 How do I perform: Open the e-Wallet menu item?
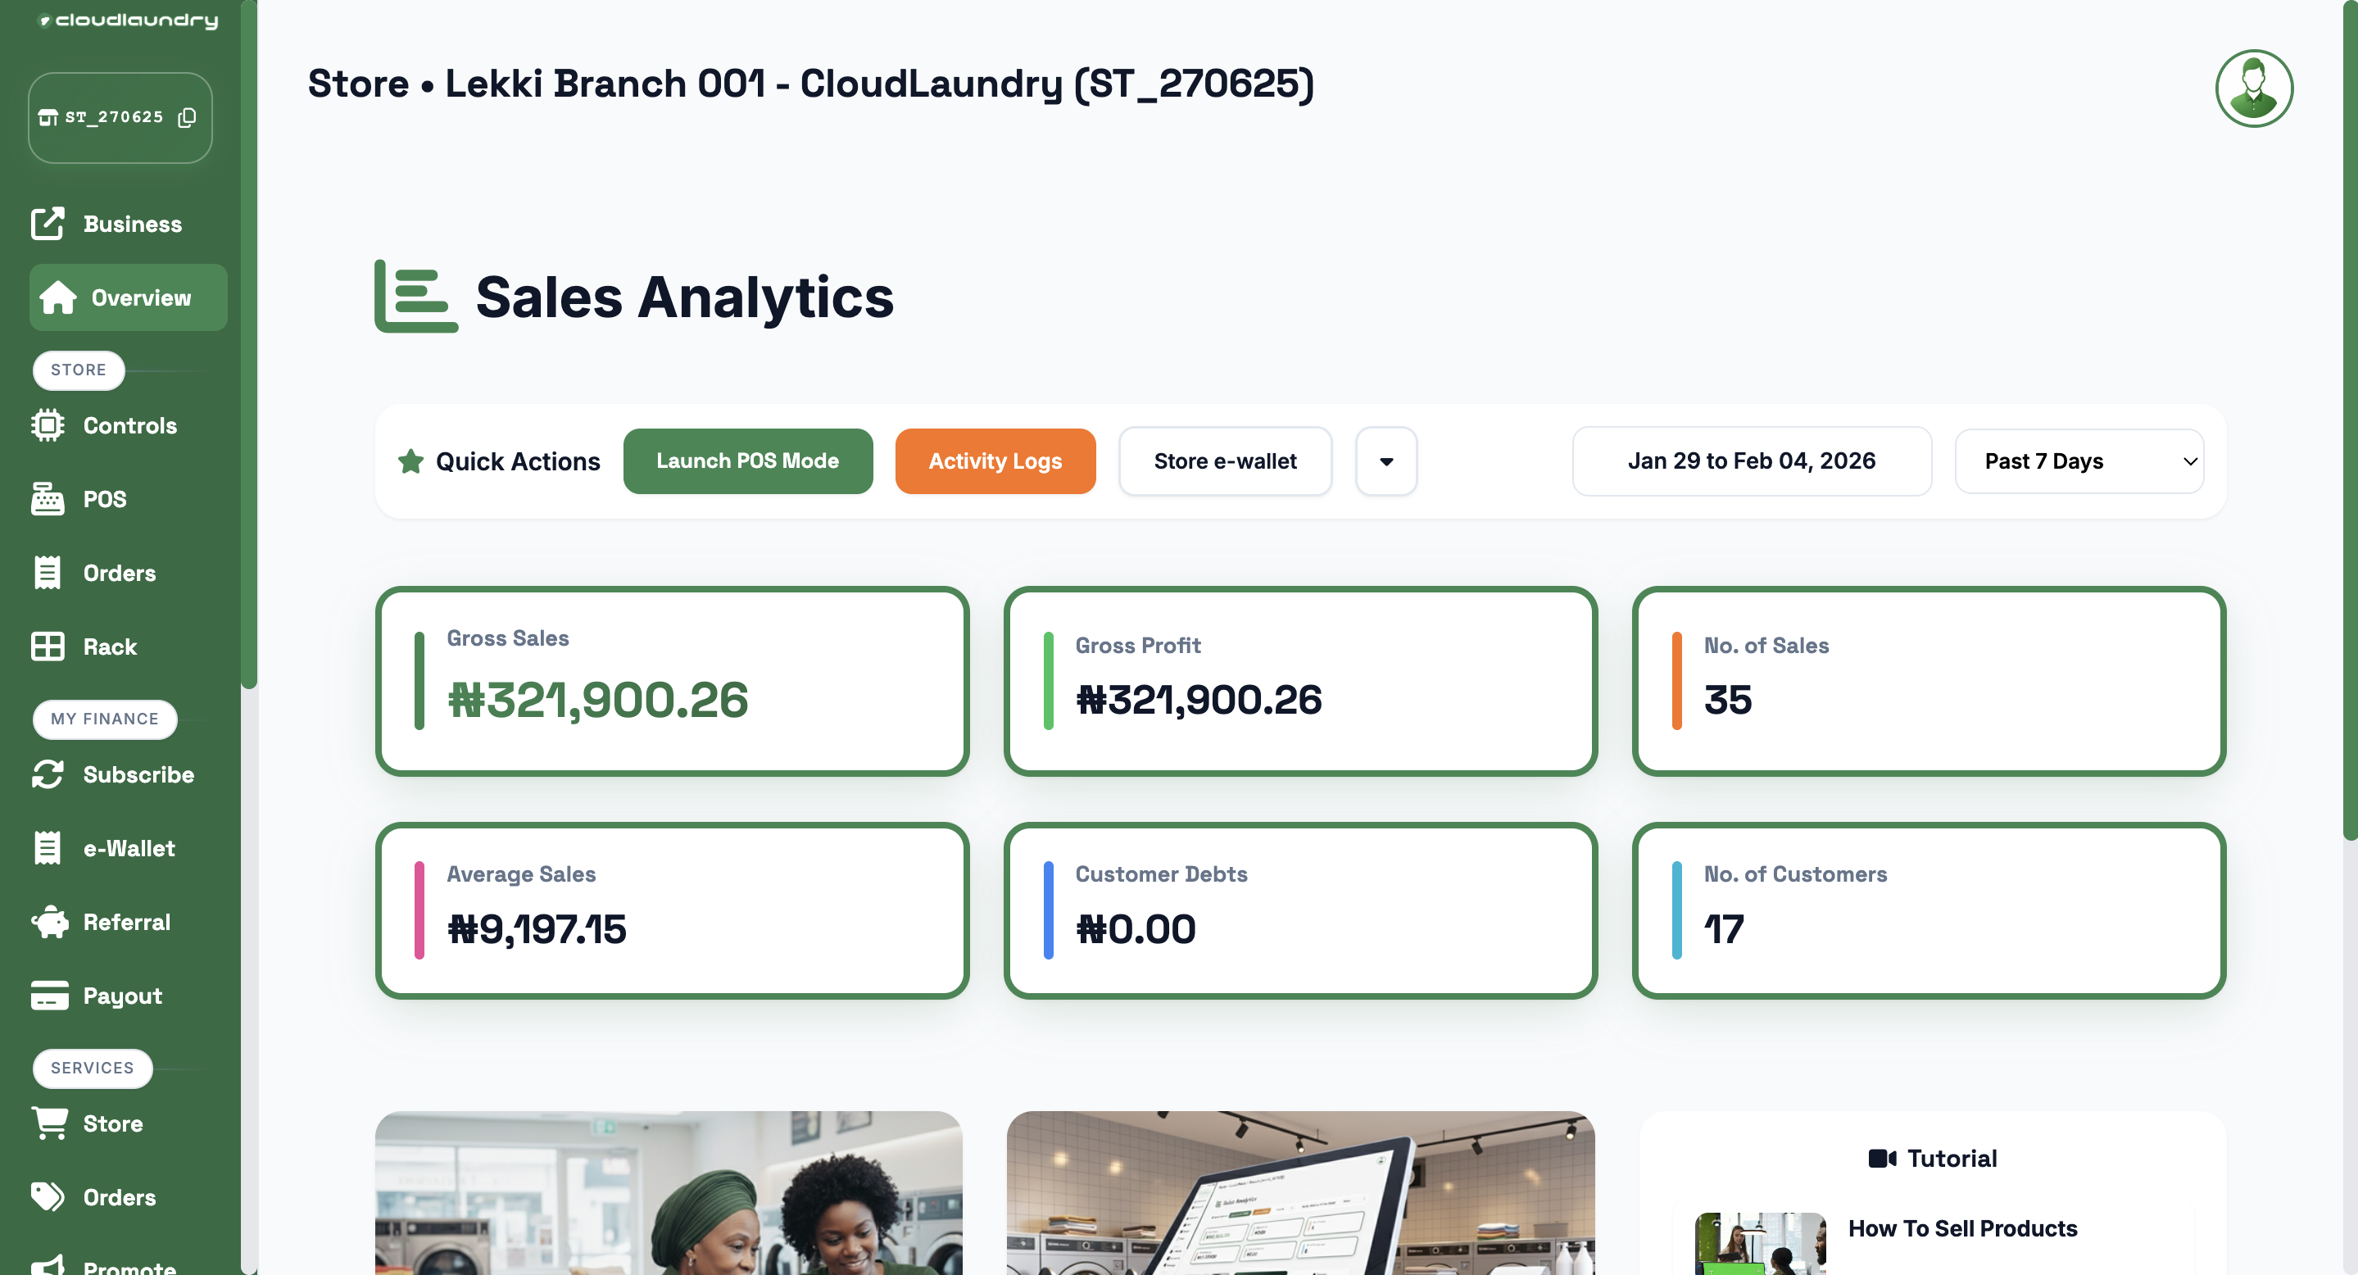point(128,848)
